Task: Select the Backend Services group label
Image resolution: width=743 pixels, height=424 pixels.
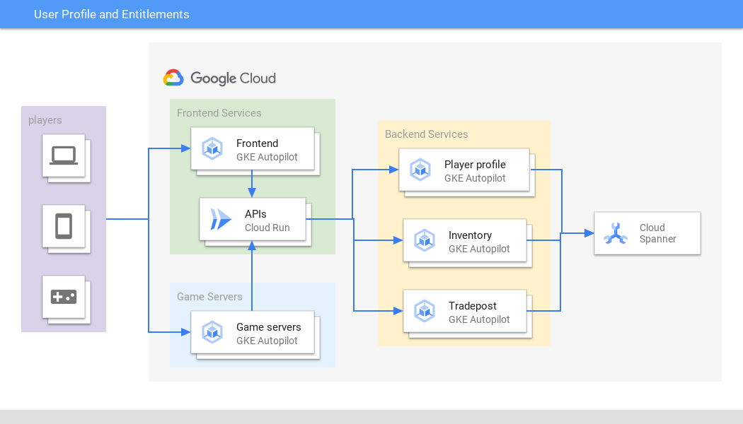Action: tap(426, 134)
